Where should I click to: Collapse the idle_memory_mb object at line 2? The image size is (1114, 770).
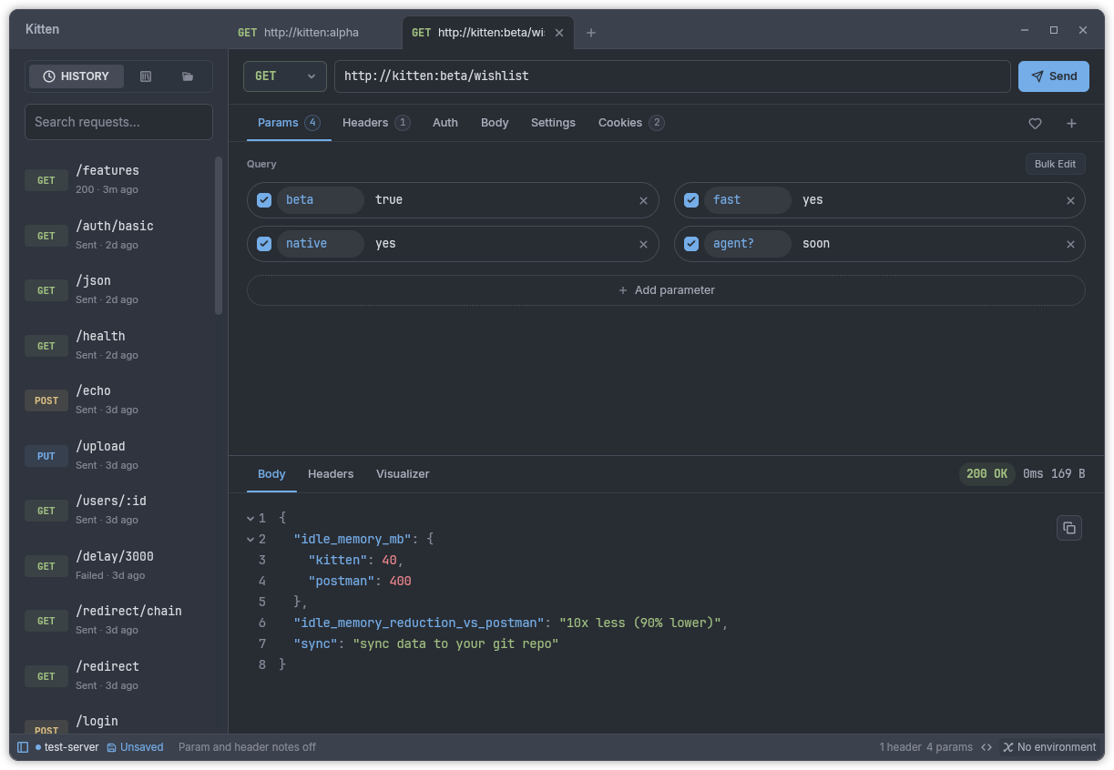[250, 539]
